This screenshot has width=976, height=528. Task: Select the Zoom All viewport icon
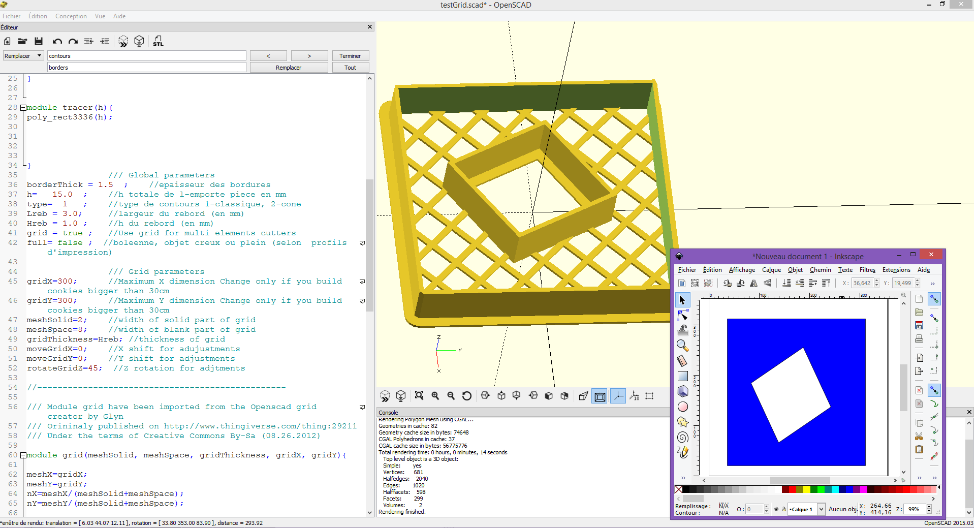point(419,396)
